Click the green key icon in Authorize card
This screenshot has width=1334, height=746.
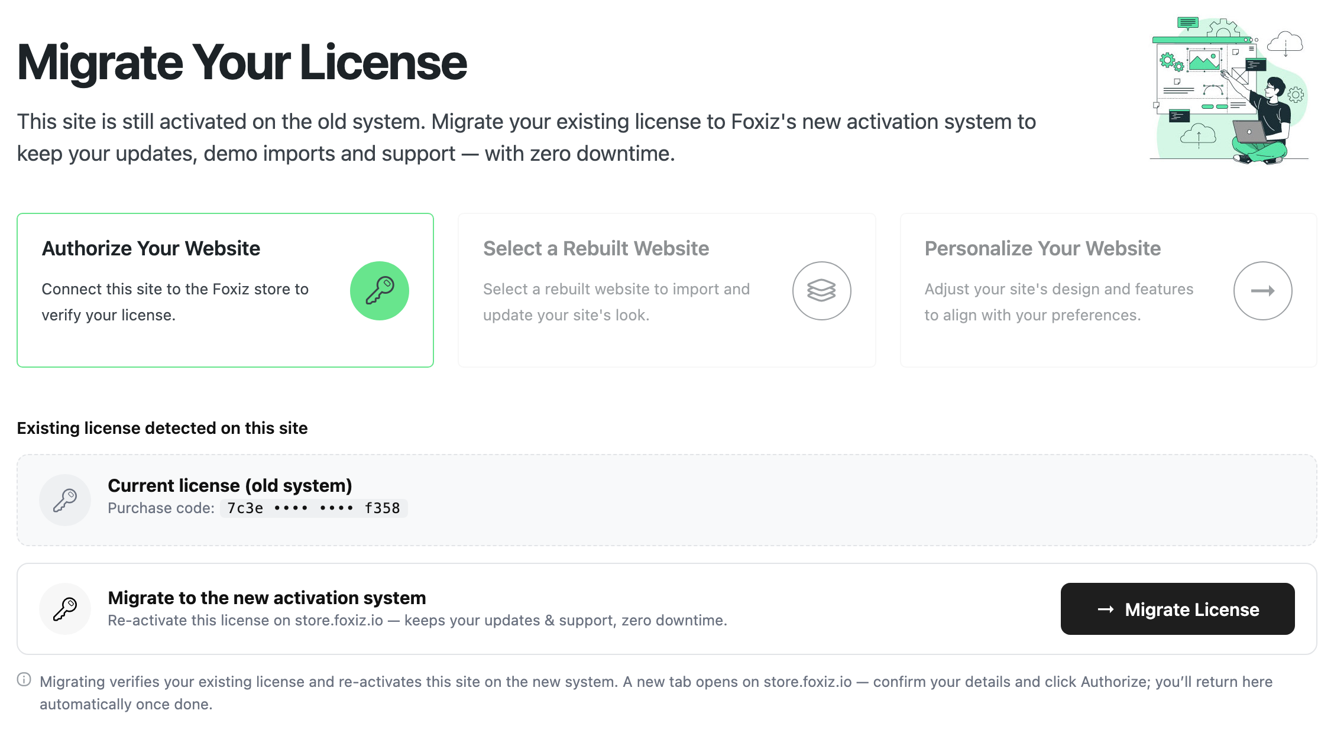click(x=380, y=291)
